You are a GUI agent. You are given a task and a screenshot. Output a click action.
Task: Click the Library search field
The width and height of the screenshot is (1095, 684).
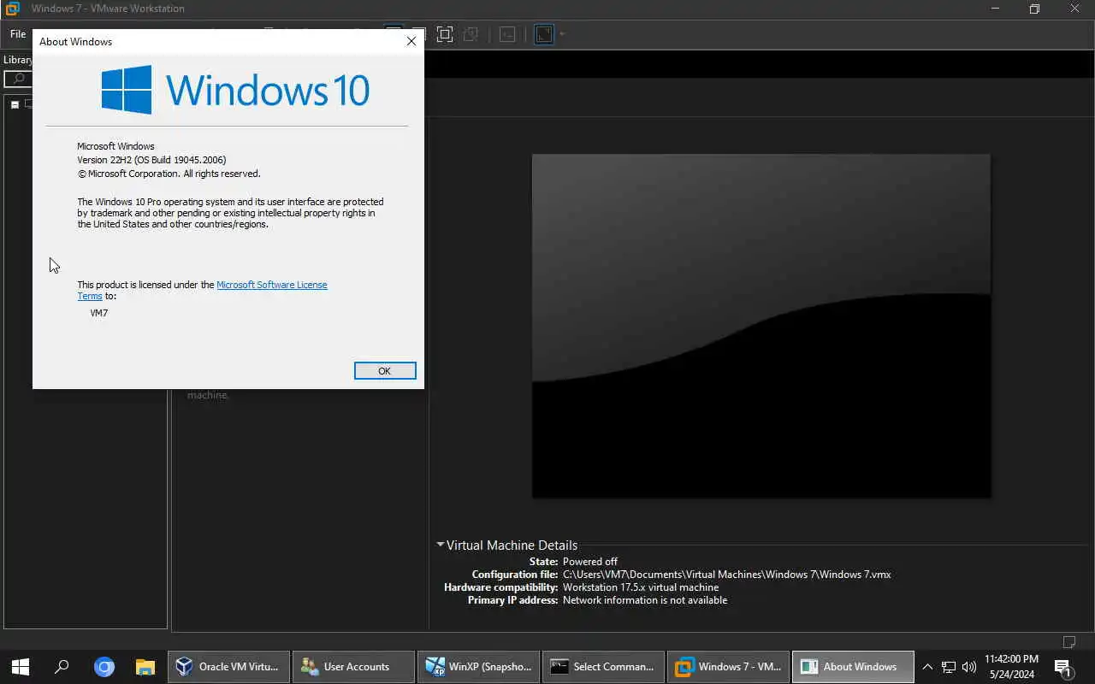point(17,79)
